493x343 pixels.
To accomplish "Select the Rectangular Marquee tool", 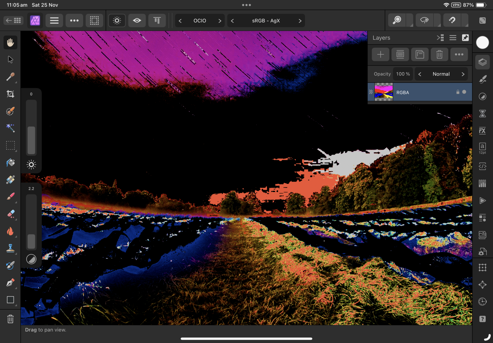I will point(11,145).
